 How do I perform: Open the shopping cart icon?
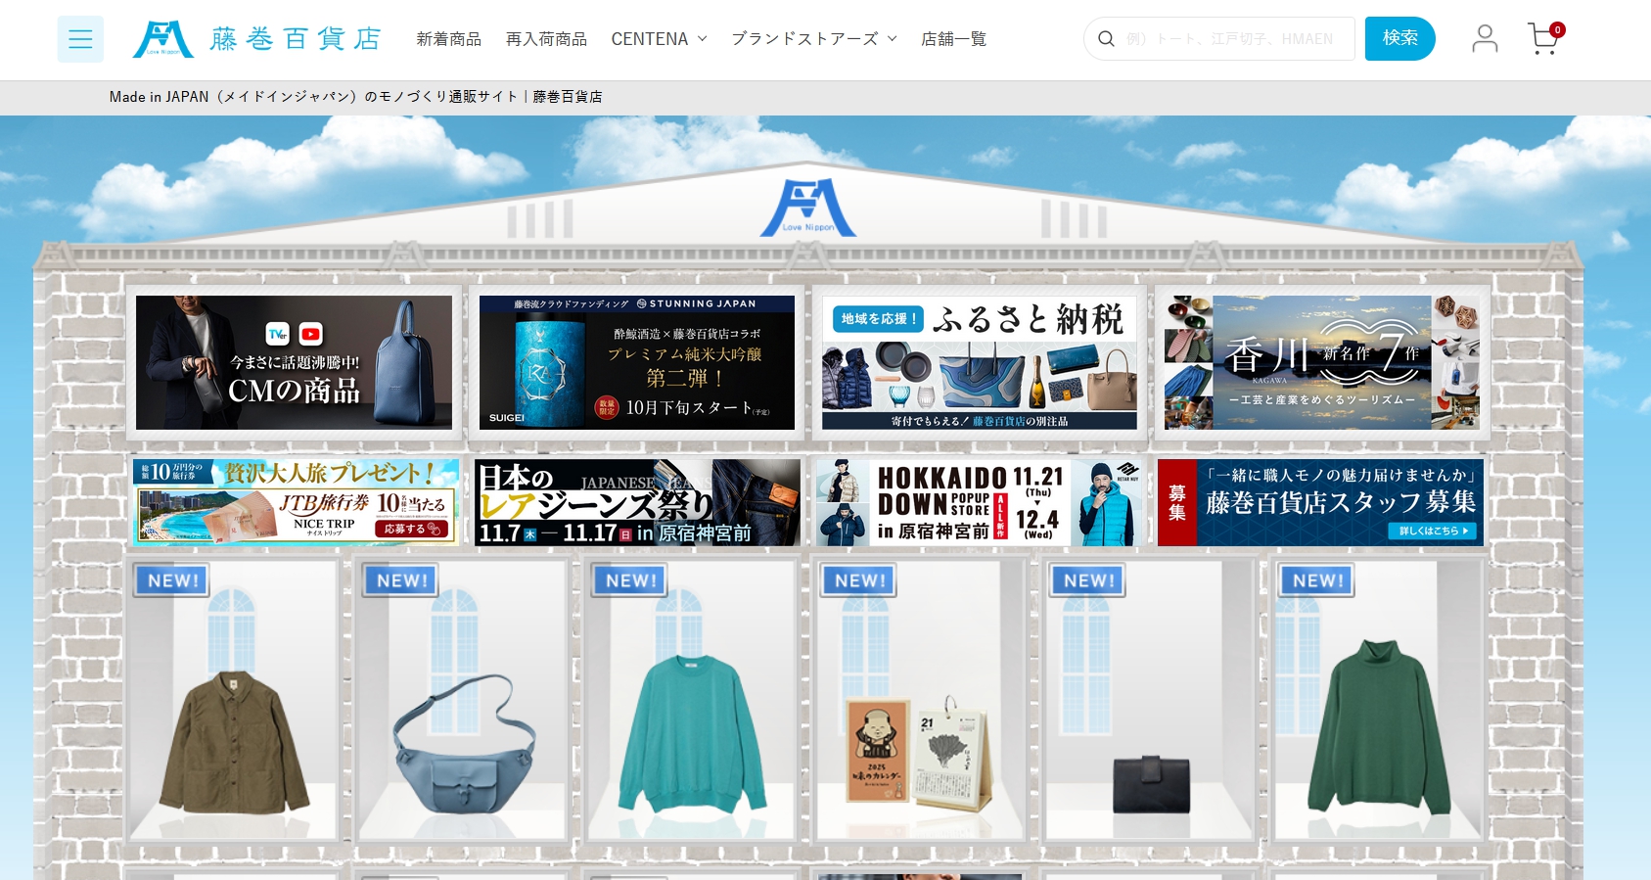pyautogui.click(x=1545, y=38)
